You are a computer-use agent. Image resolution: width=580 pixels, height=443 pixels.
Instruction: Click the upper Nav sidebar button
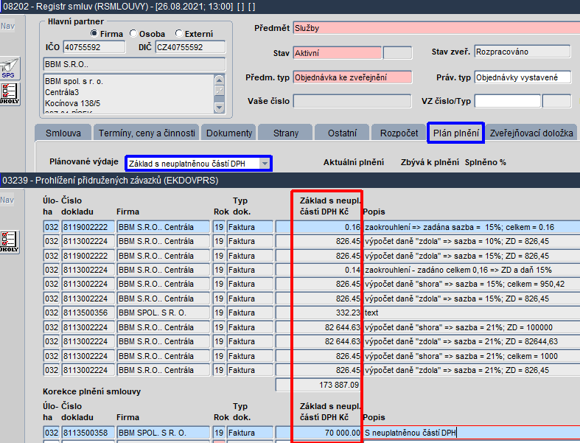pos(7,27)
